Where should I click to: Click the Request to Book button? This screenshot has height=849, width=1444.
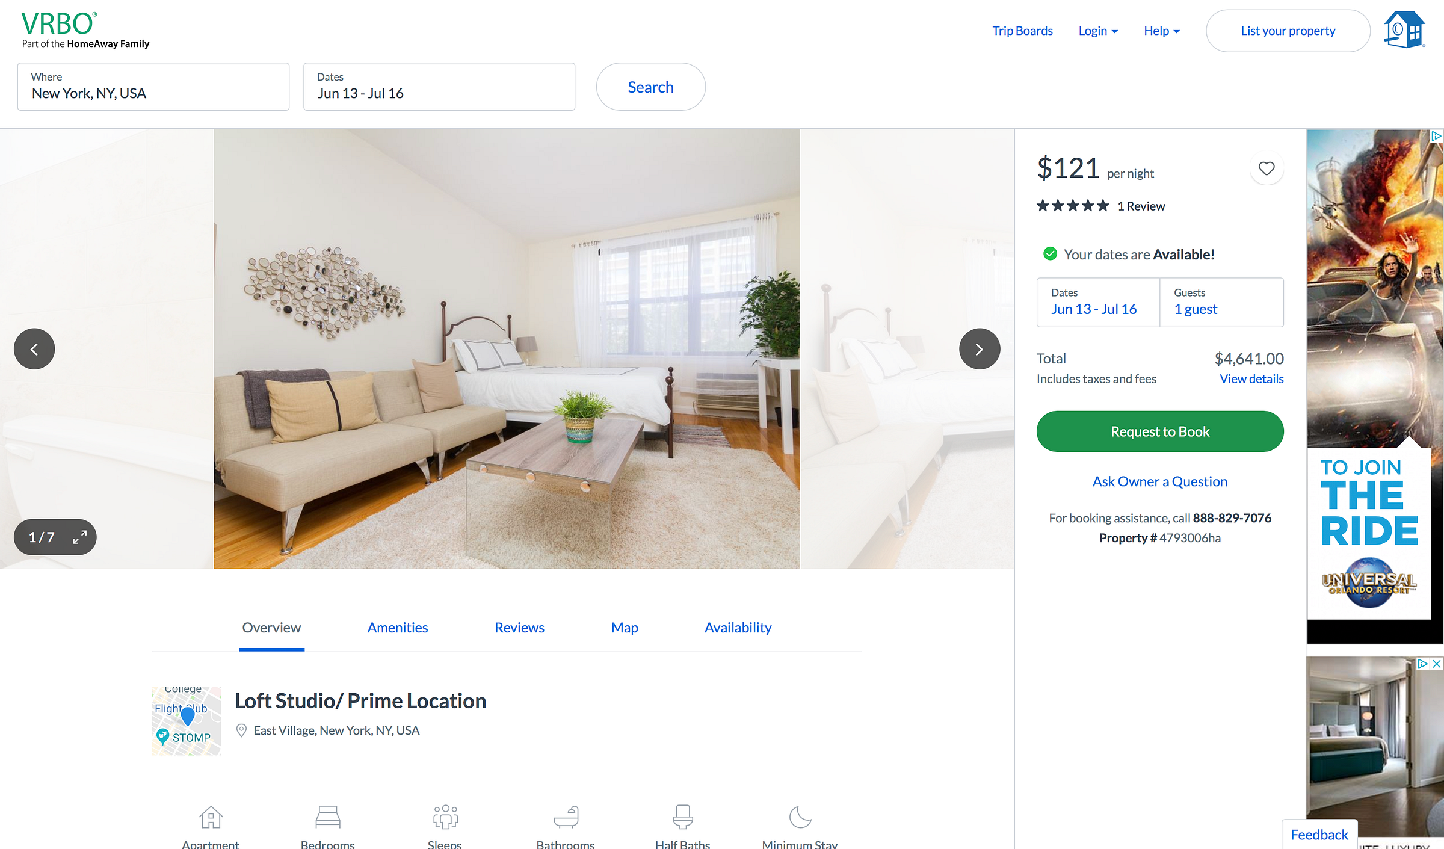pyautogui.click(x=1160, y=431)
